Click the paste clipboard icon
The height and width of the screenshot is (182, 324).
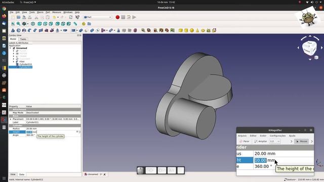tap(48, 17)
